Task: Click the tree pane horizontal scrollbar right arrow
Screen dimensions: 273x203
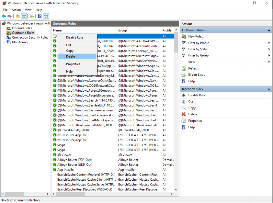Action: click(47, 194)
